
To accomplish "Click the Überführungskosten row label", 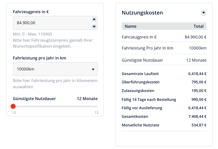I will (x=140, y=82).
